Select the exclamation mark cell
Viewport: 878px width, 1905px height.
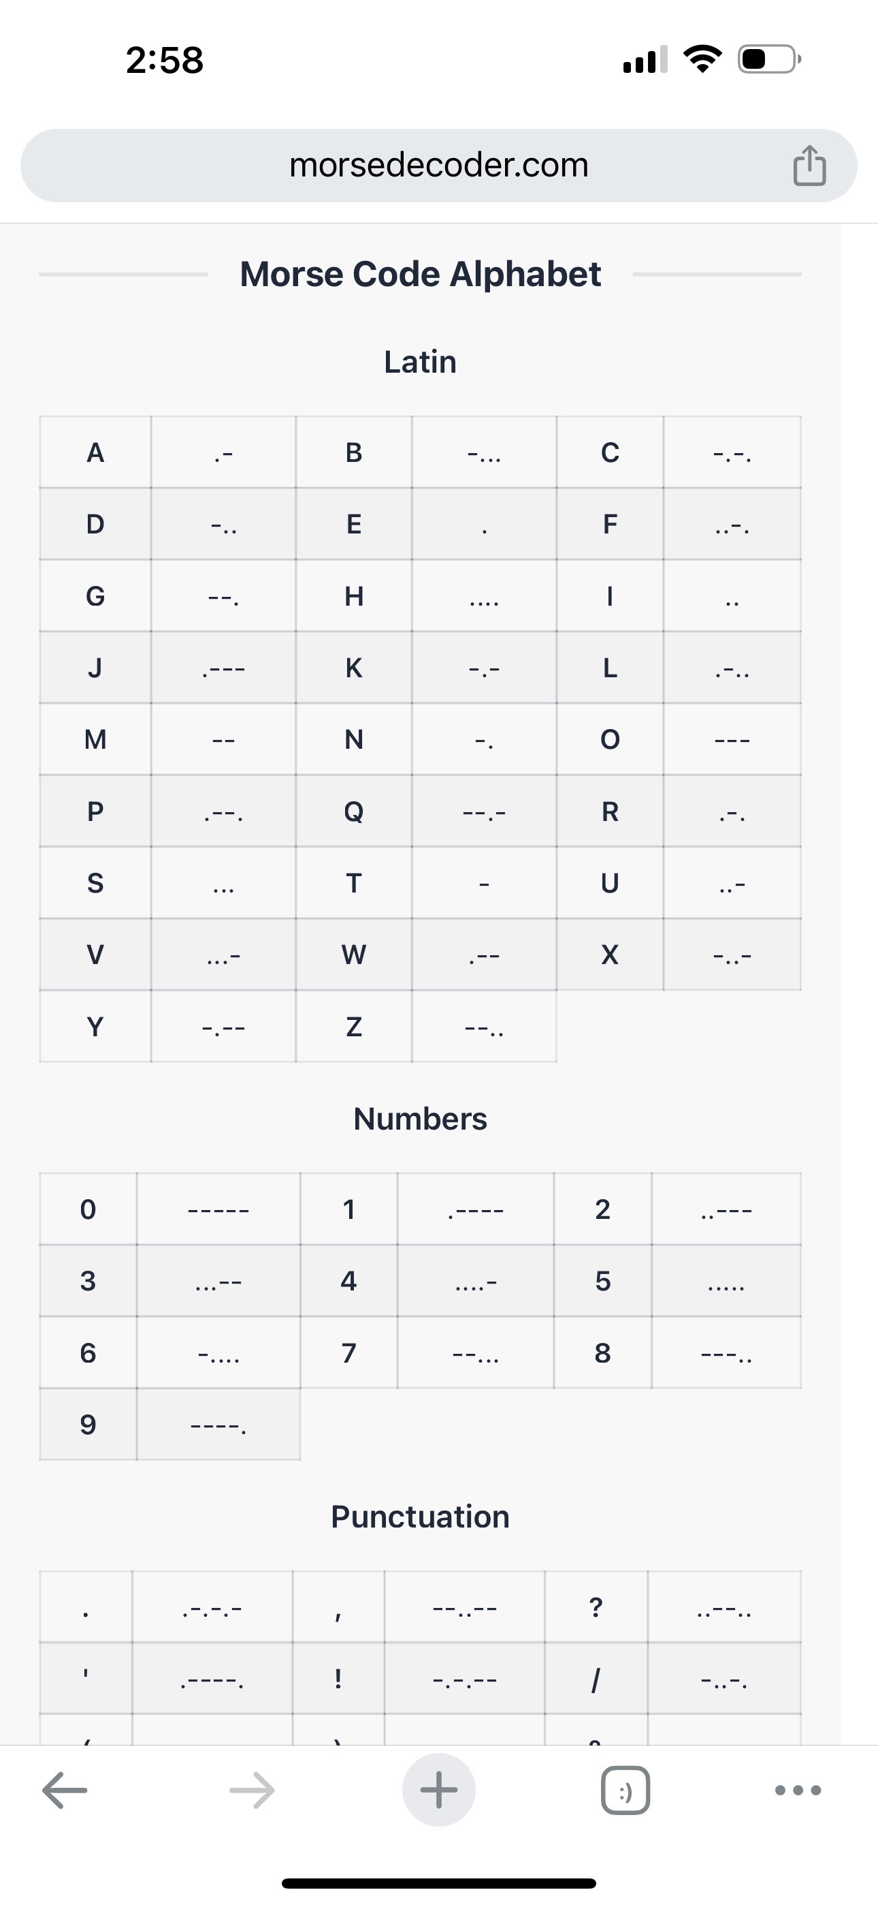338,1679
